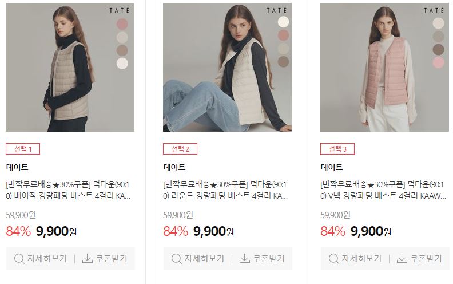Get coupon via 쿠폰받기 for 선택 2

[262, 259]
